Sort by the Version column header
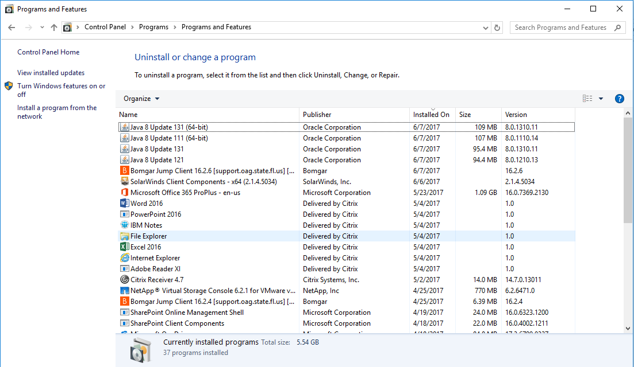This screenshot has width=634, height=367. [x=538, y=115]
